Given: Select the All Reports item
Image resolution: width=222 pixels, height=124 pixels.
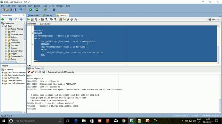Looking at the screenshot, I should click(x=8, y=70).
